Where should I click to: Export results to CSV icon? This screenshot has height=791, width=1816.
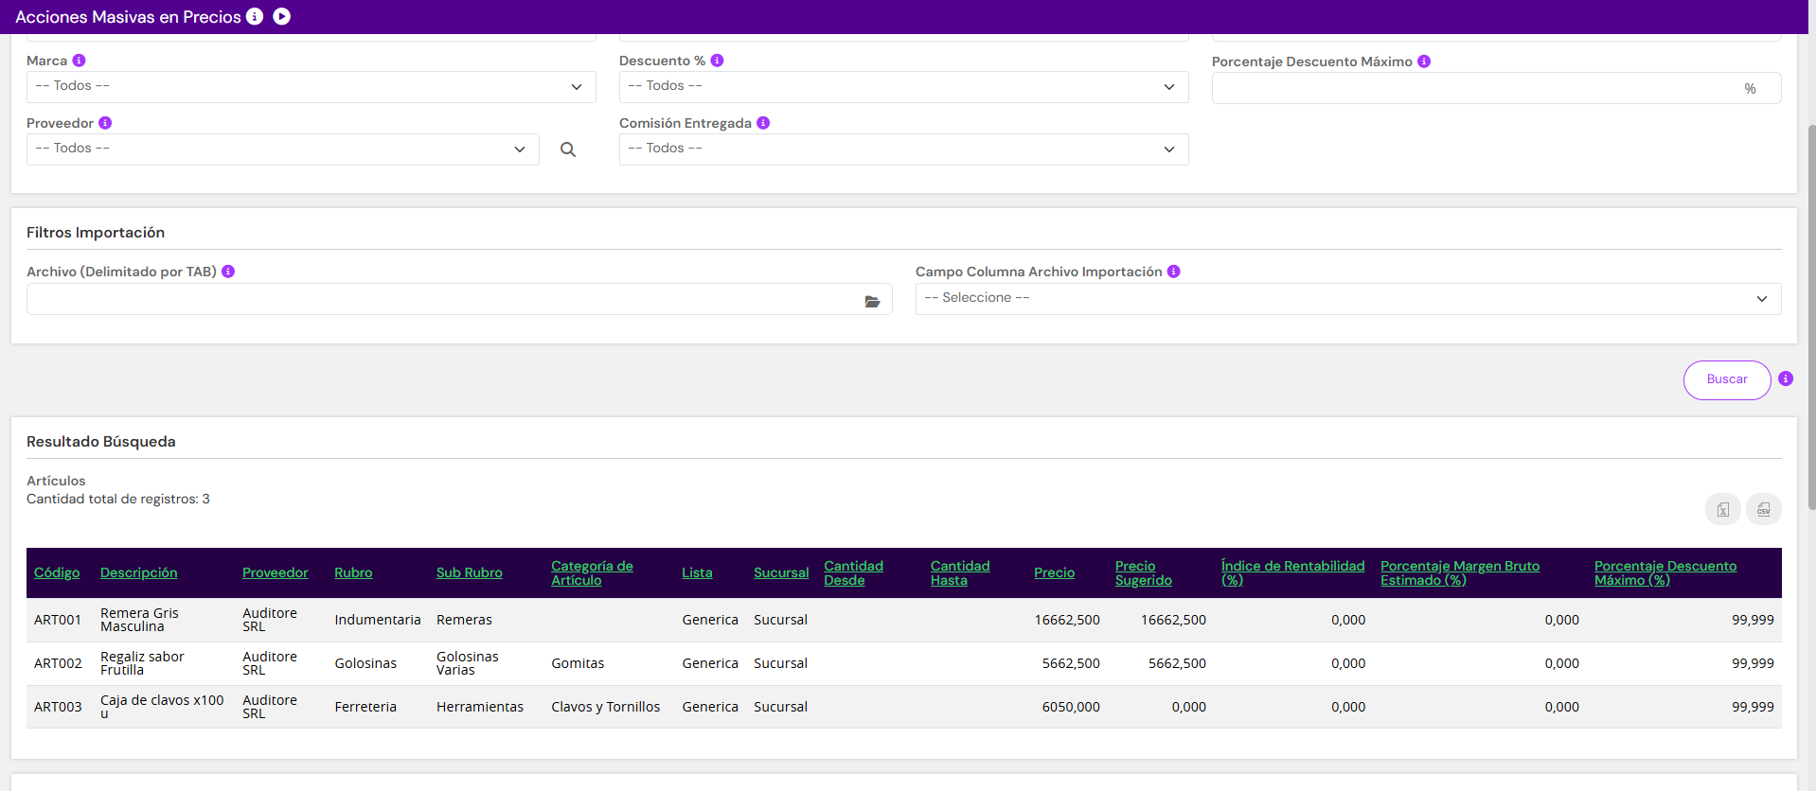(1764, 509)
